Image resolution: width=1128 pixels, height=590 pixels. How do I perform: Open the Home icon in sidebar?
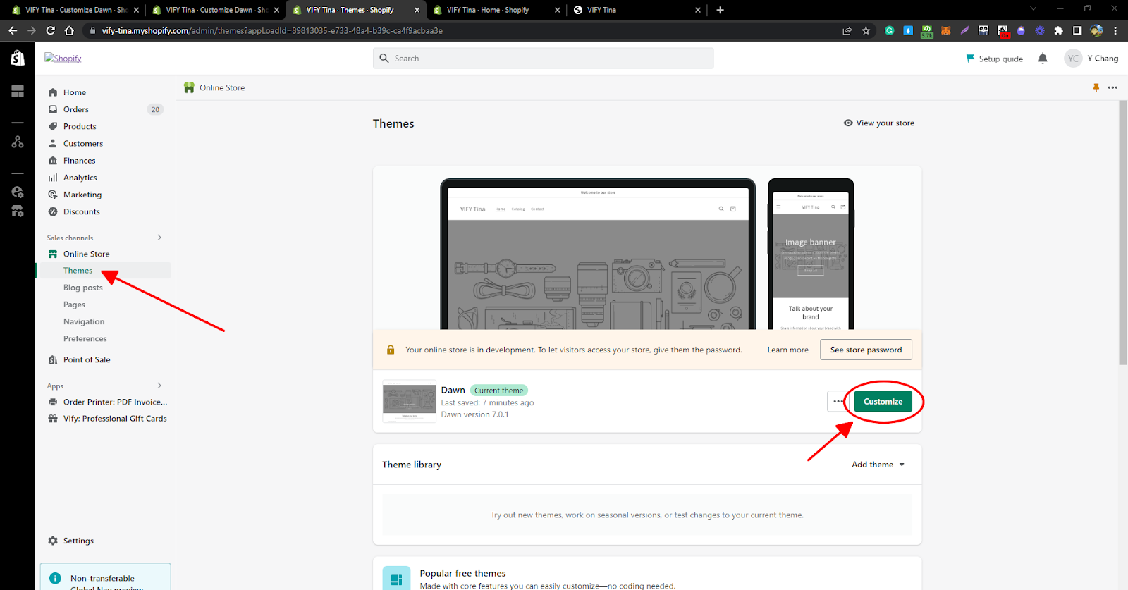53,92
